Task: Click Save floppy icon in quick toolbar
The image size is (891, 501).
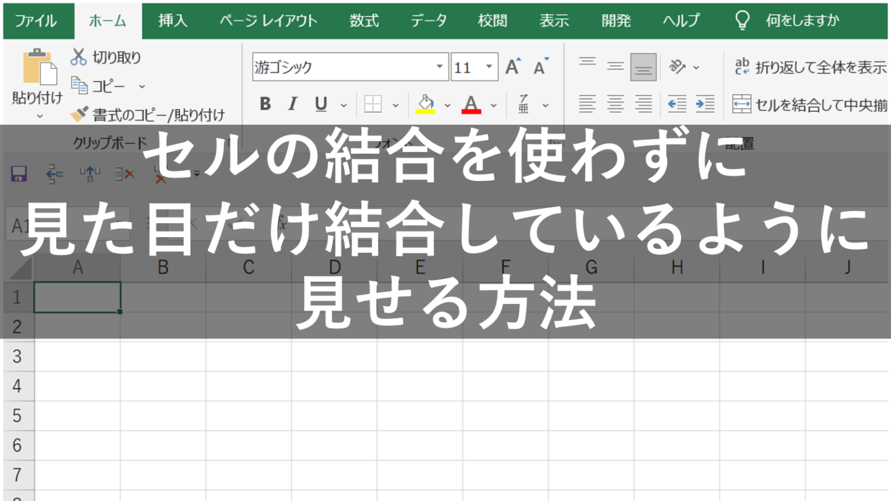Action: [x=19, y=173]
